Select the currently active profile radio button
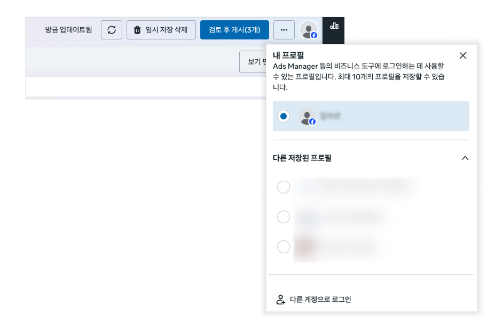The width and height of the screenshot is (503, 331). [x=284, y=116]
